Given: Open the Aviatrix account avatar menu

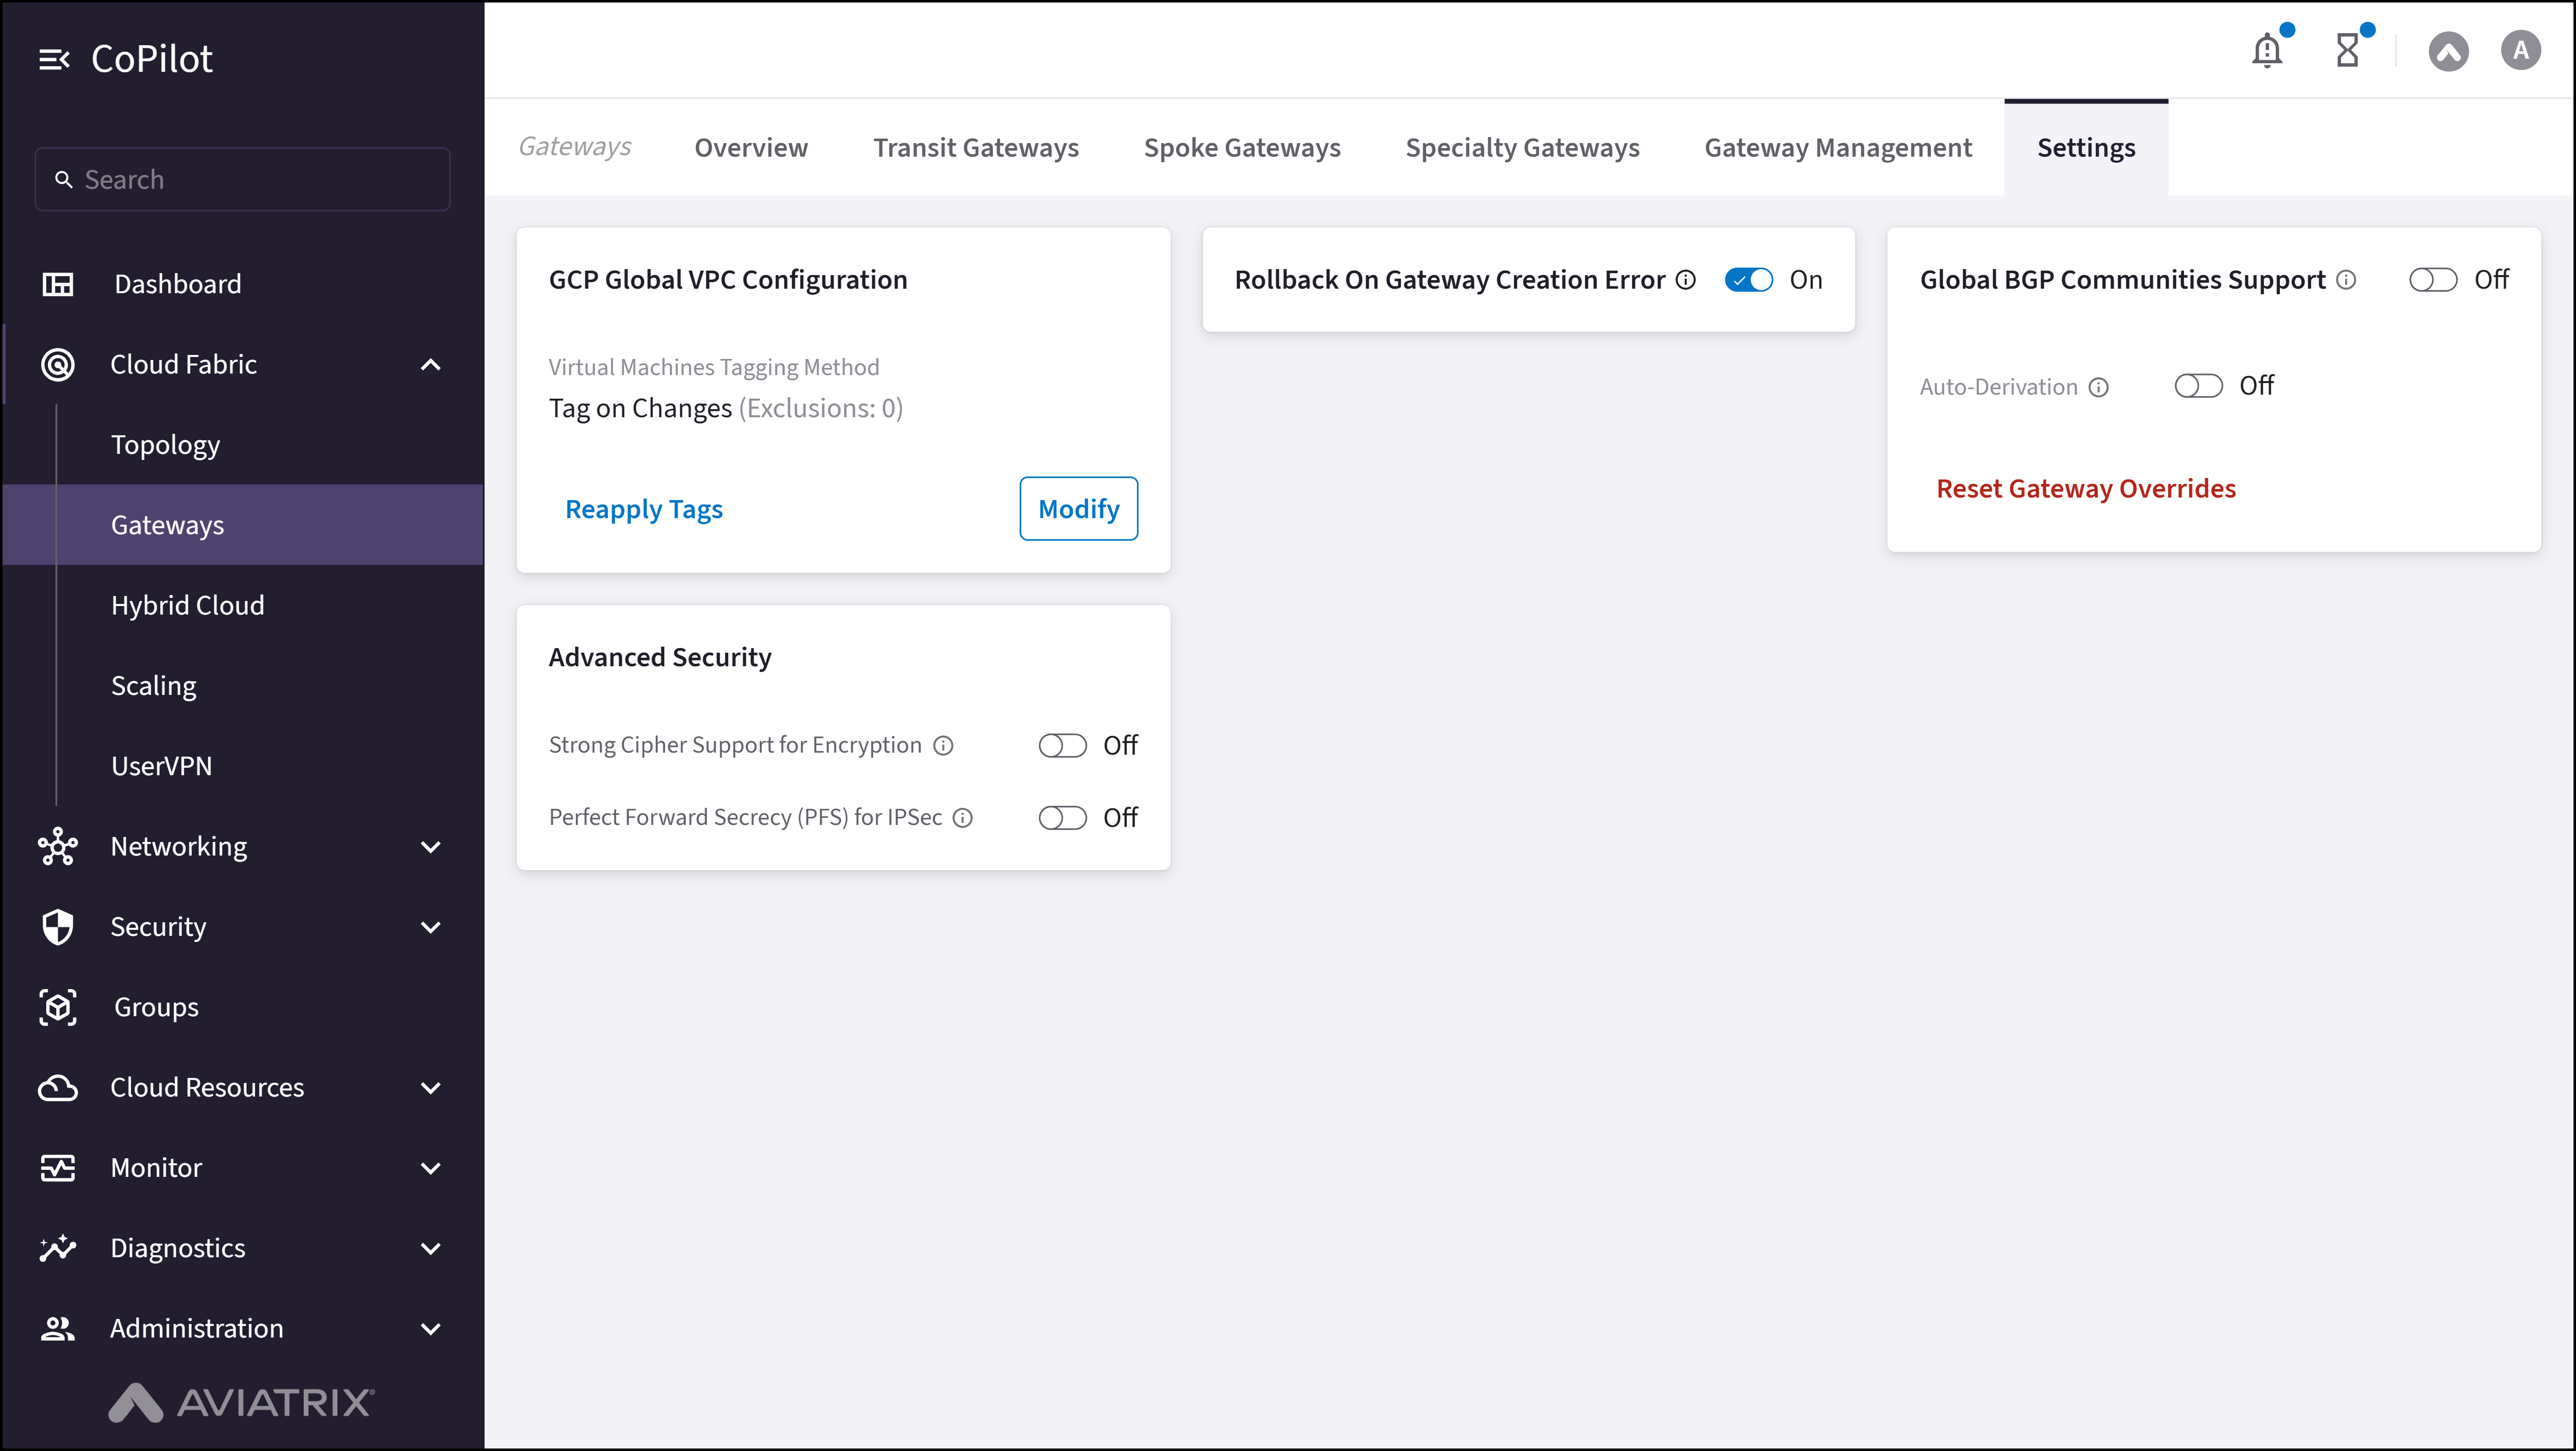Looking at the screenshot, I should click(x=2520, y=50).
